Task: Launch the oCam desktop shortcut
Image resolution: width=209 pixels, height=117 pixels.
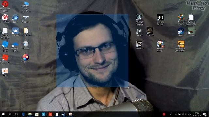Action: pyautogui.click(x=5, y=72)
